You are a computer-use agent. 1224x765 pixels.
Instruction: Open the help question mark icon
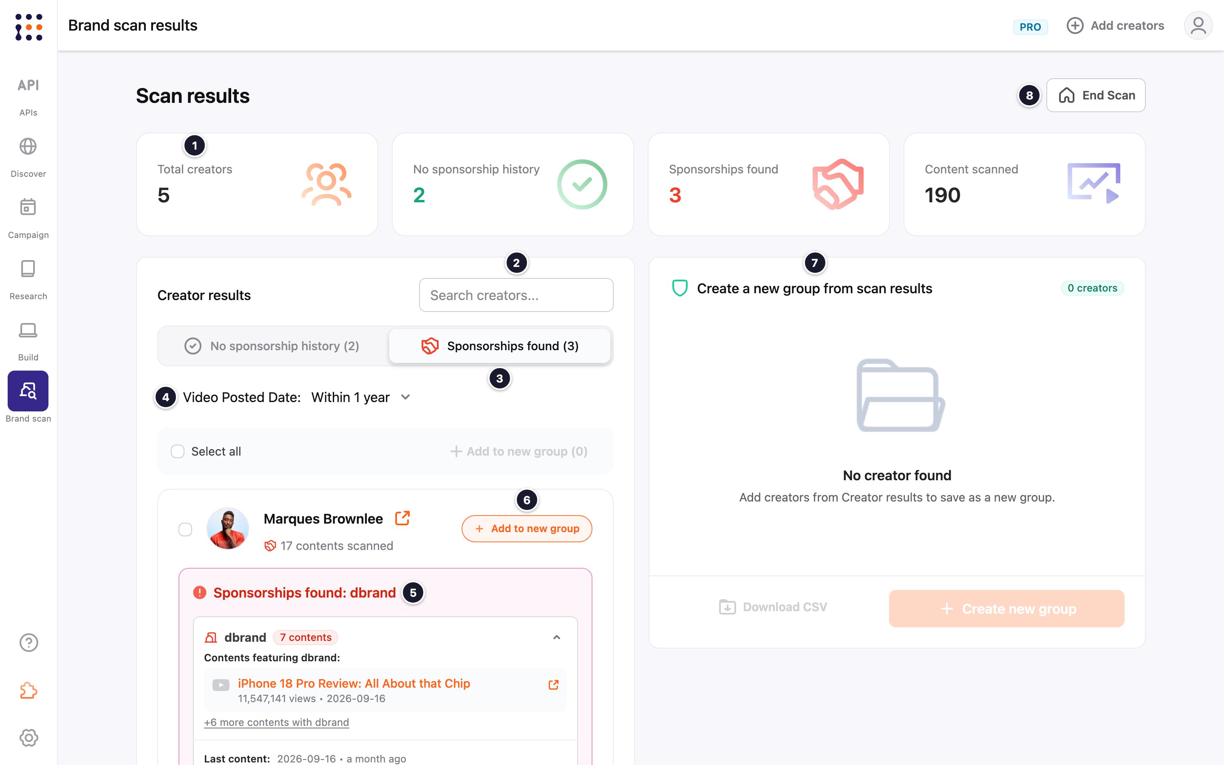[29, 643]
